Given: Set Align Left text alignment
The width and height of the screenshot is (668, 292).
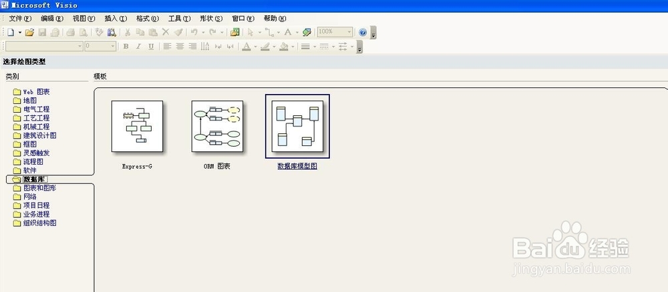Looking at the screenshot, I should [x=167, y=46].
